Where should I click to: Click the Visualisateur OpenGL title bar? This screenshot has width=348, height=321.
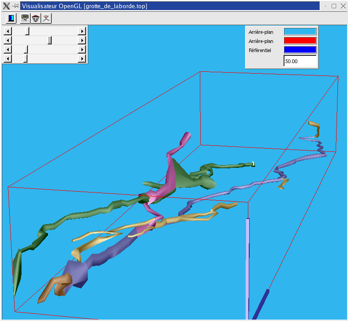coord(170,6)
